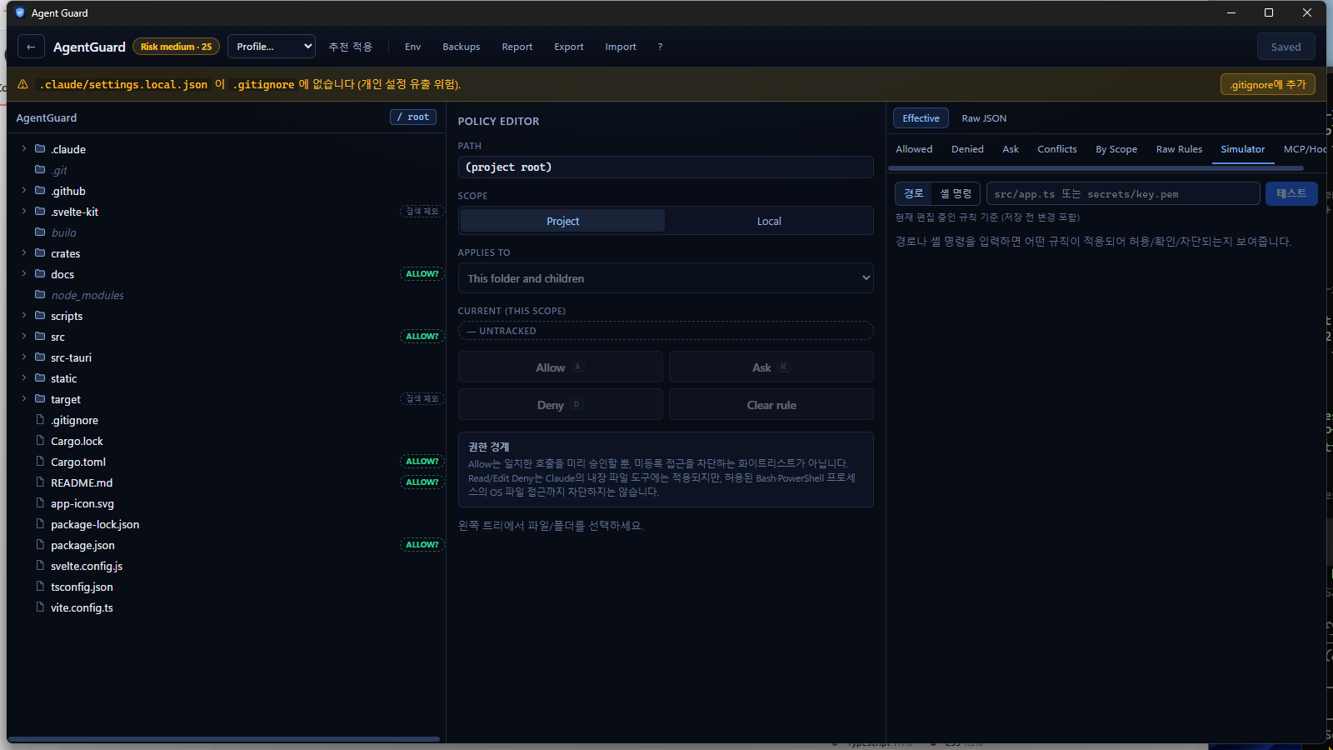Click the Cargo.toml file icon
The image size is (1333, 750).
tap(40, 461)
